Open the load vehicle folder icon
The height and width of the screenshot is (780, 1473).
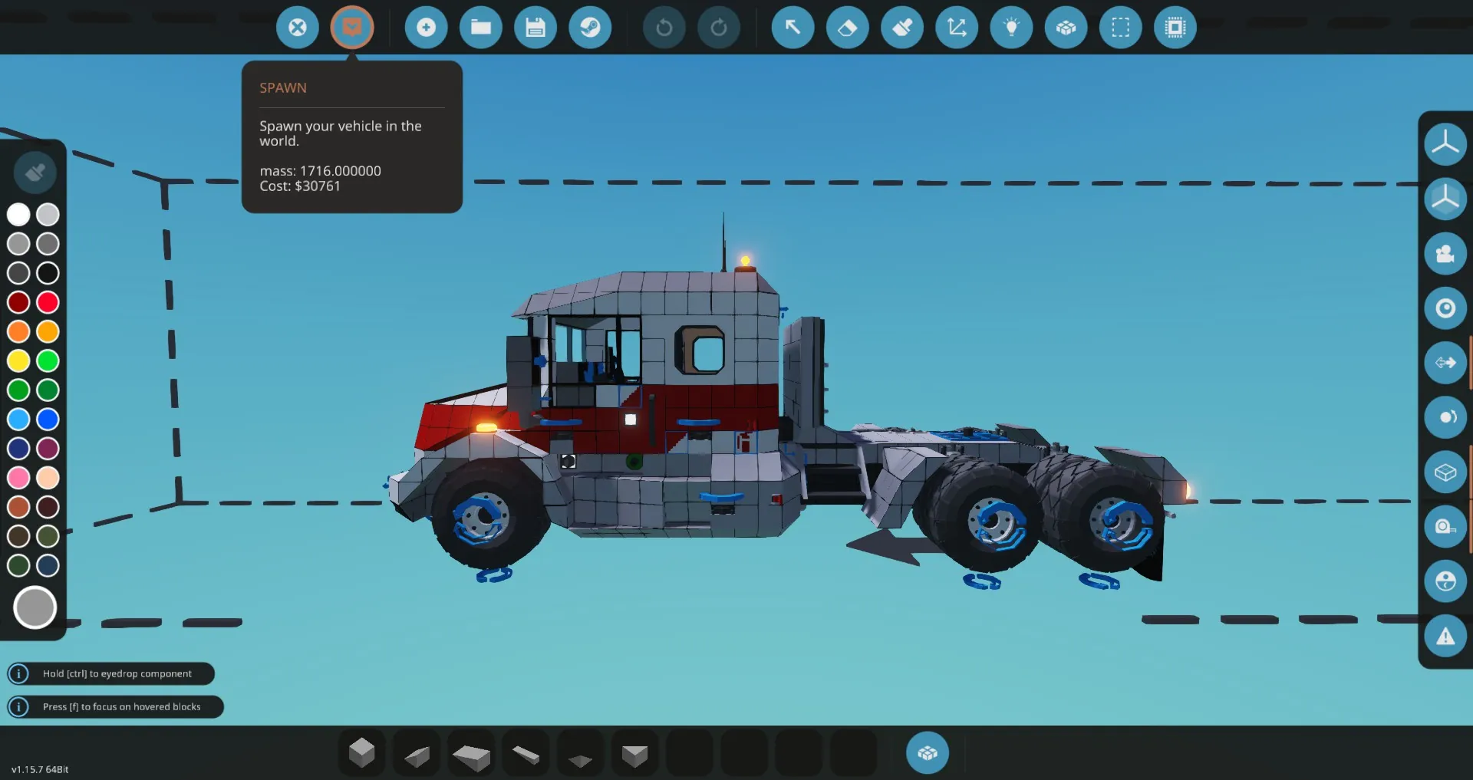(x=481, y=28)
